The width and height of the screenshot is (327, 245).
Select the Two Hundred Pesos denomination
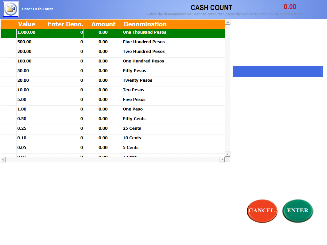[x=144, y=52]
